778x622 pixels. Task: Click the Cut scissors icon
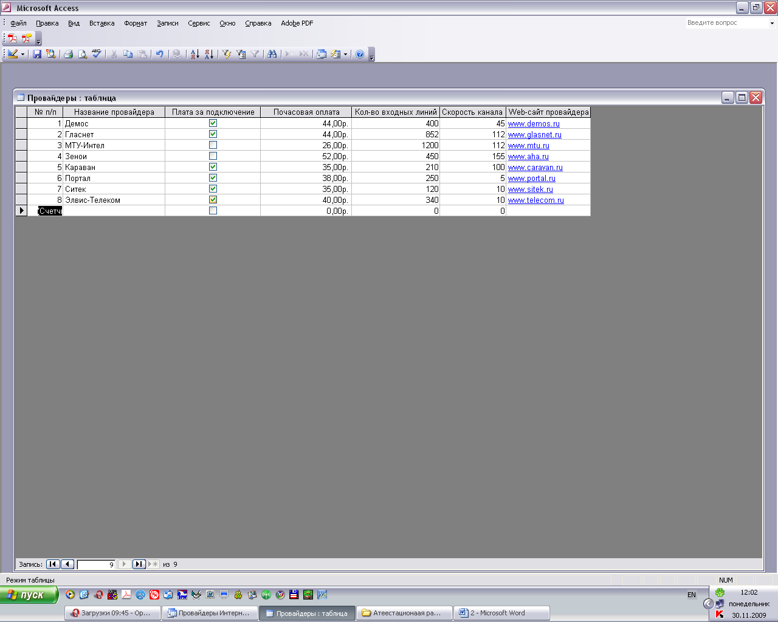pos(114,54)
